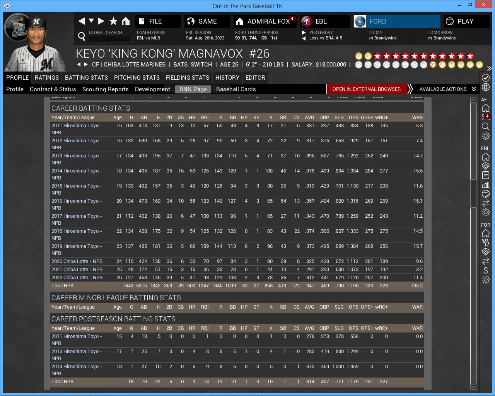Viewport: 495px width, 396px height.
Task: Open the GAME menu
Action: [x=207, y=21]
